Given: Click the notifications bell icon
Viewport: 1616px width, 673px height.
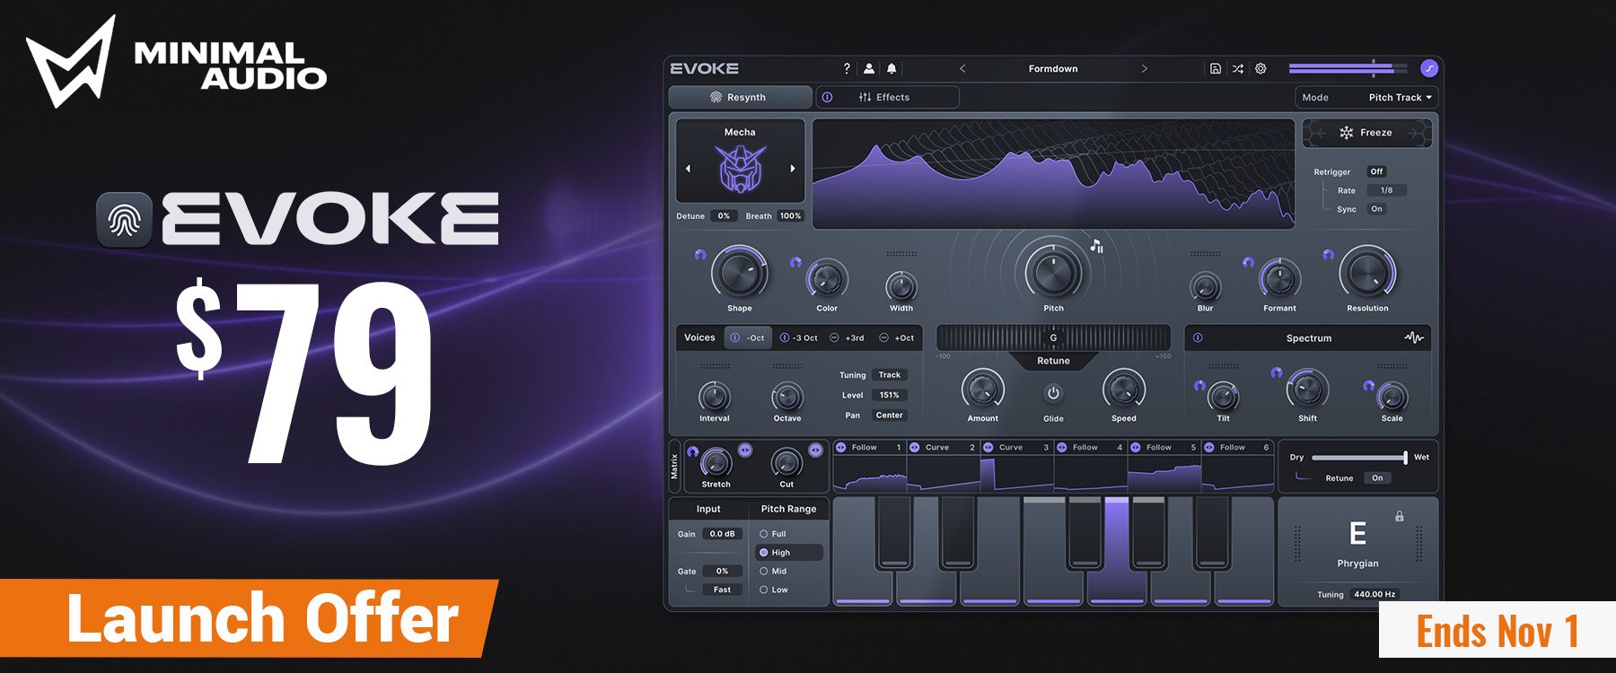Looking at the screenshot, I should (x=891, y=68).
